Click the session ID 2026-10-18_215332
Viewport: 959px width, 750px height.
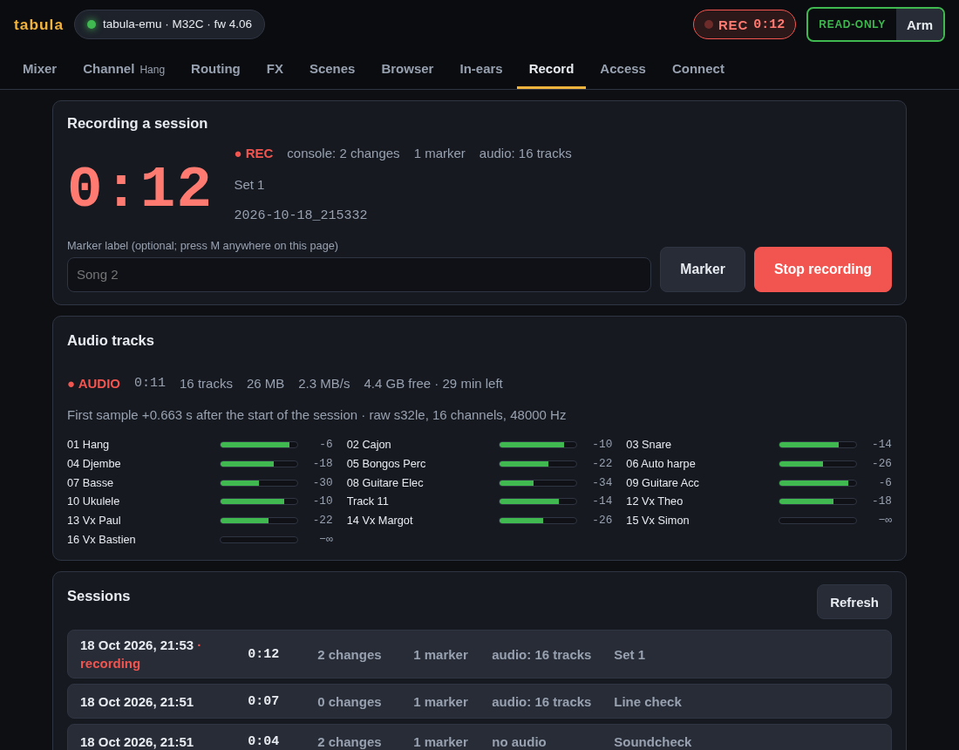click(300, 215)
